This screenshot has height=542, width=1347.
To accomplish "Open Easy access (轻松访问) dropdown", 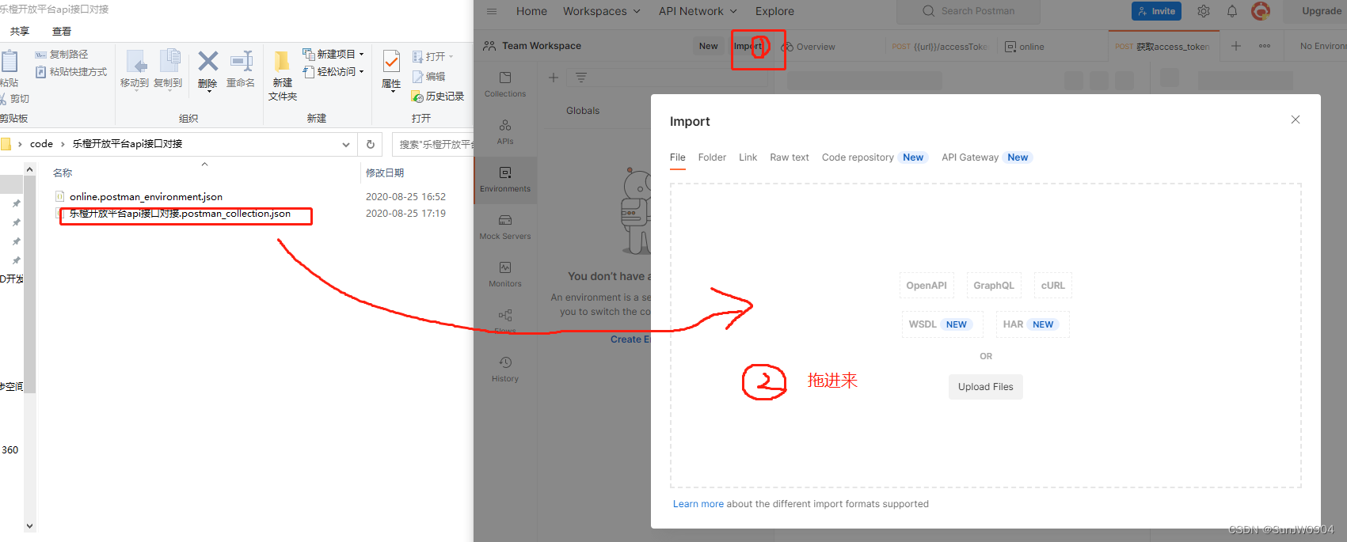I will click(333, 71).
